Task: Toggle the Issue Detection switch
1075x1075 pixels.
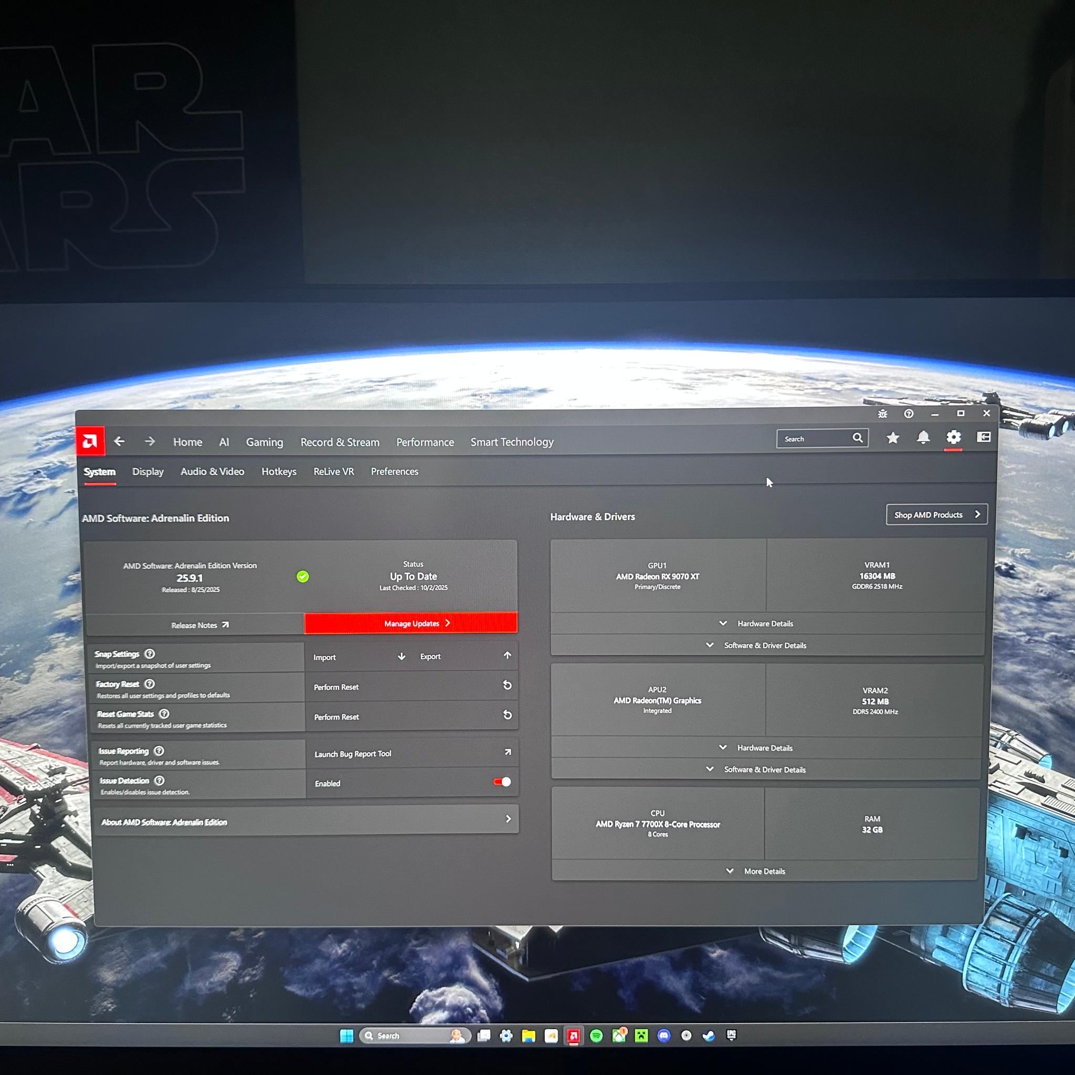Action: [502, 782]
